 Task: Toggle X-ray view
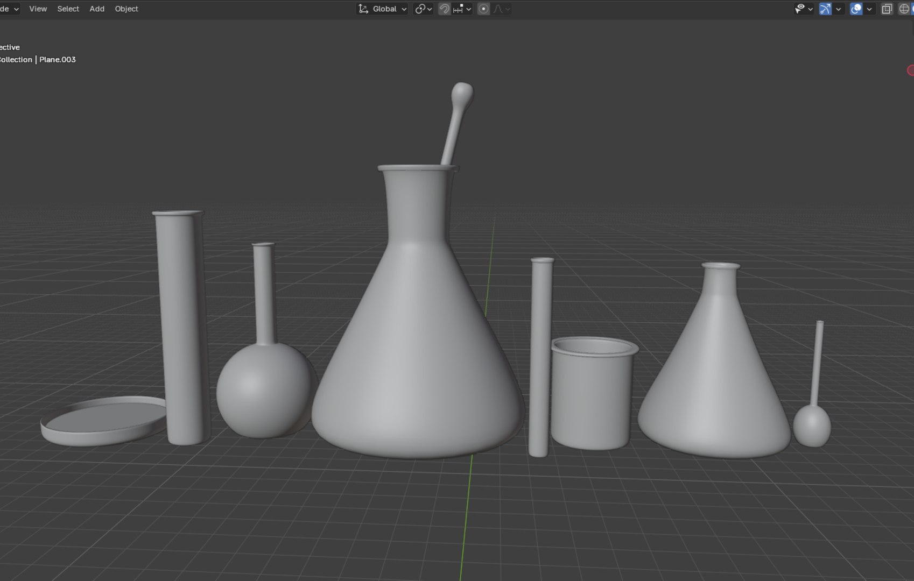pos(887,9)
